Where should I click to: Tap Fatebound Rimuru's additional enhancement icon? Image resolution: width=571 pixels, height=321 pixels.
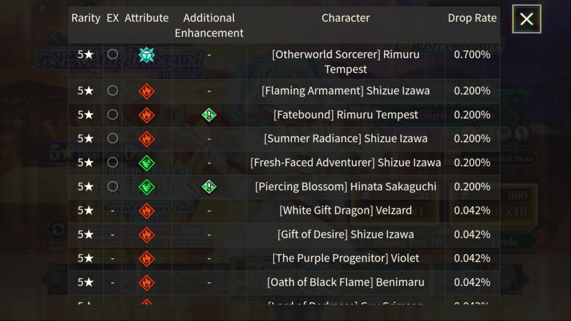(209, 115)
